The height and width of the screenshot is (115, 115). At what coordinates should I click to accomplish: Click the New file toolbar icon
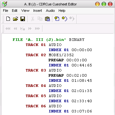click(8, 19)
